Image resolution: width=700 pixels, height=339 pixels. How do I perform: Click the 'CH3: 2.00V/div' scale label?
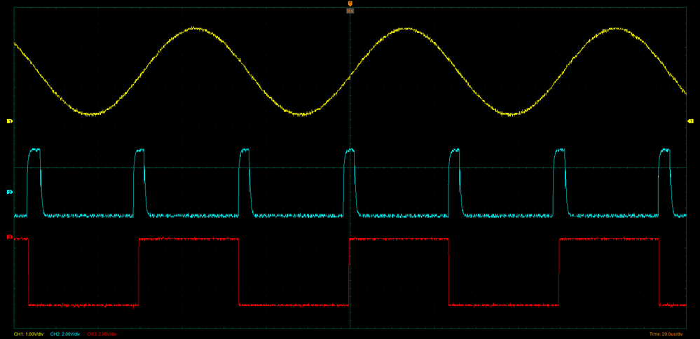pyautogui.click(x=102, y=334)
